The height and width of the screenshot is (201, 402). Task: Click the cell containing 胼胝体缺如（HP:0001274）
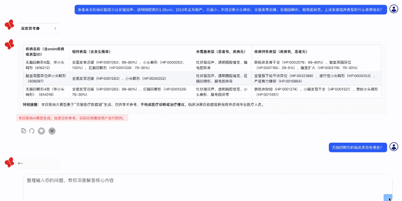(x=316, y=92)
